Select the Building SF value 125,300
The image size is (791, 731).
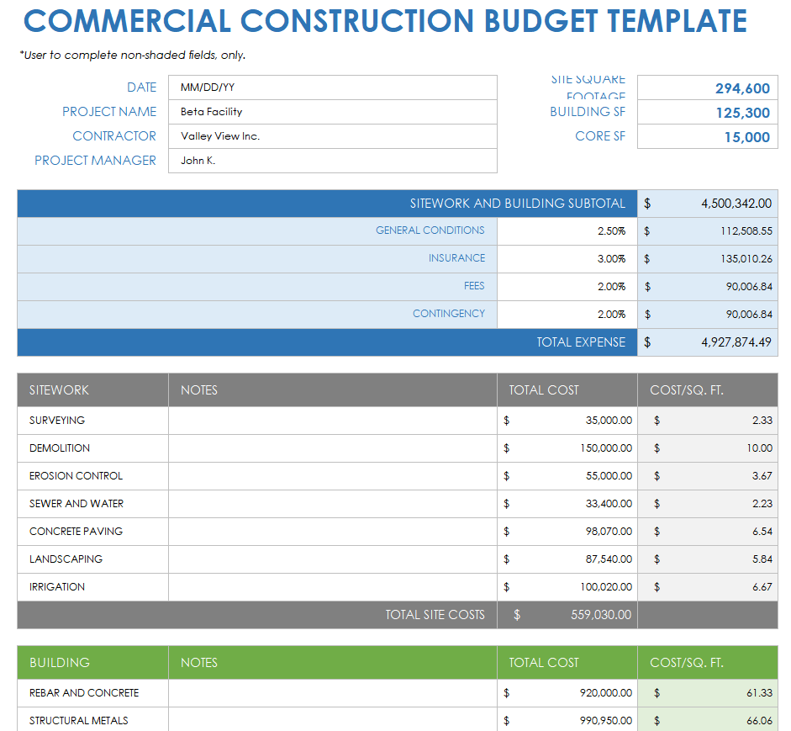[x=707, y=113]
